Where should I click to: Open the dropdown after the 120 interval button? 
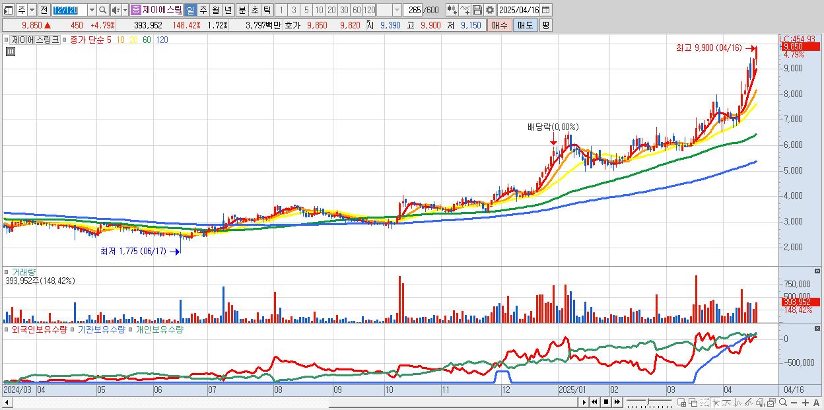[x=397, y=10]
